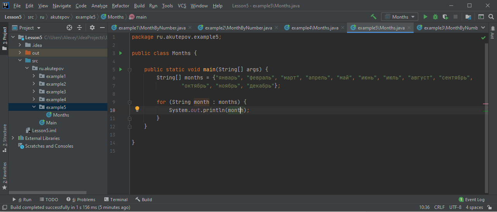Viewport: 497px width, 212px height.
Task: Select Scratches and Consoles node
Action: click(46, 146)
